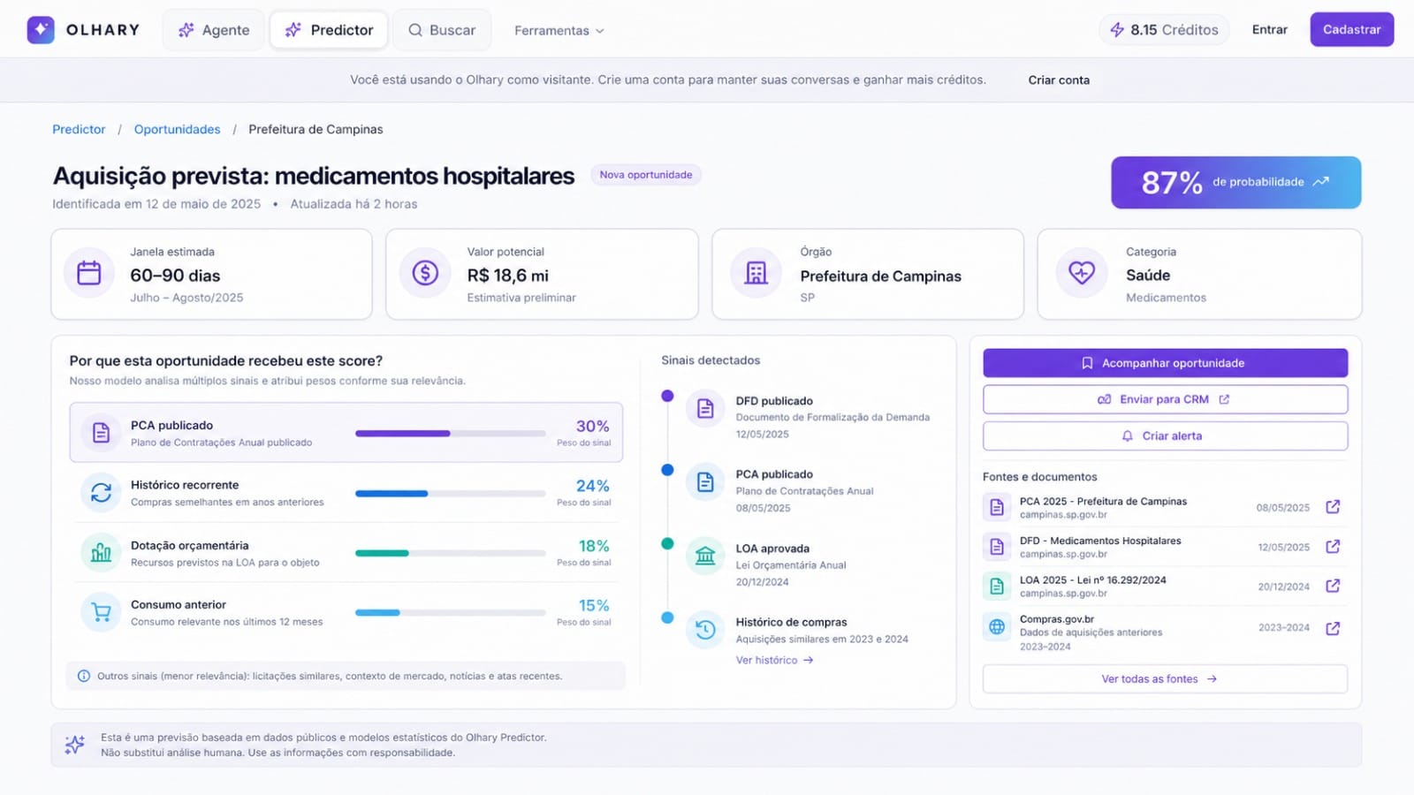Open Ver todas as fontes
The width and height of the screenshot is (1414, 795).
coord(1165,679)
